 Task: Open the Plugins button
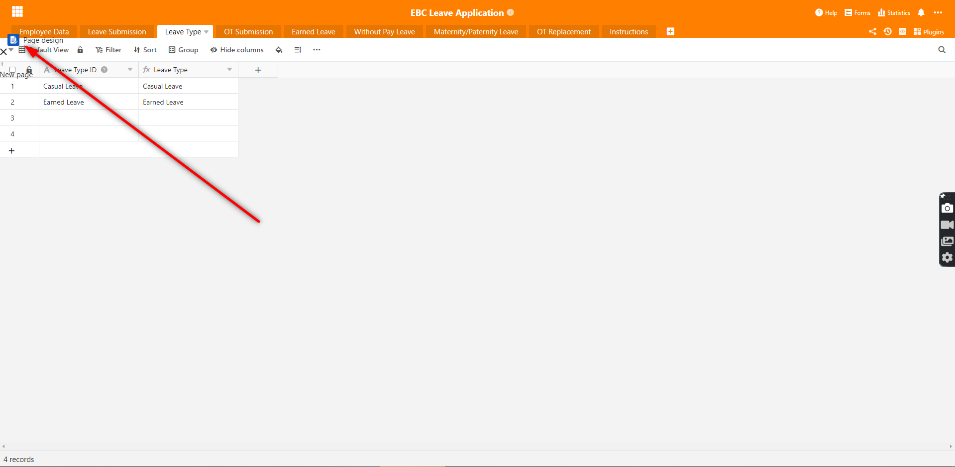(x=929, y=32)
